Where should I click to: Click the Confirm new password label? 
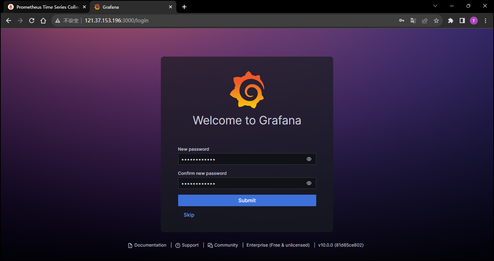pos(202,173)
